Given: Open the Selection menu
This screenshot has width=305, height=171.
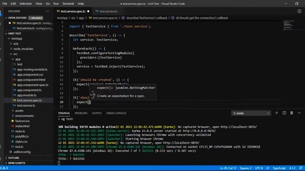Looking at the screenshot, I should click(26, 3).
